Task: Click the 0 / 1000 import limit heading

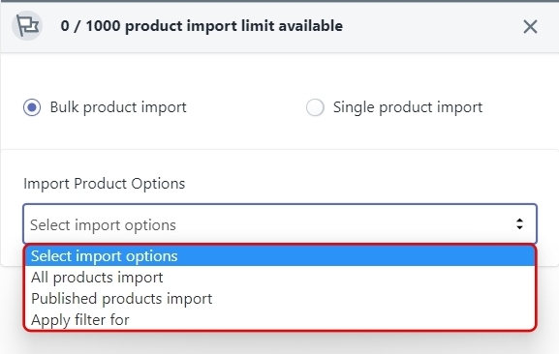Action: [x=202, y=26]
